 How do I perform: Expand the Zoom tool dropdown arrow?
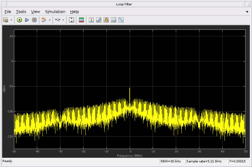click(x=63, y=20)
